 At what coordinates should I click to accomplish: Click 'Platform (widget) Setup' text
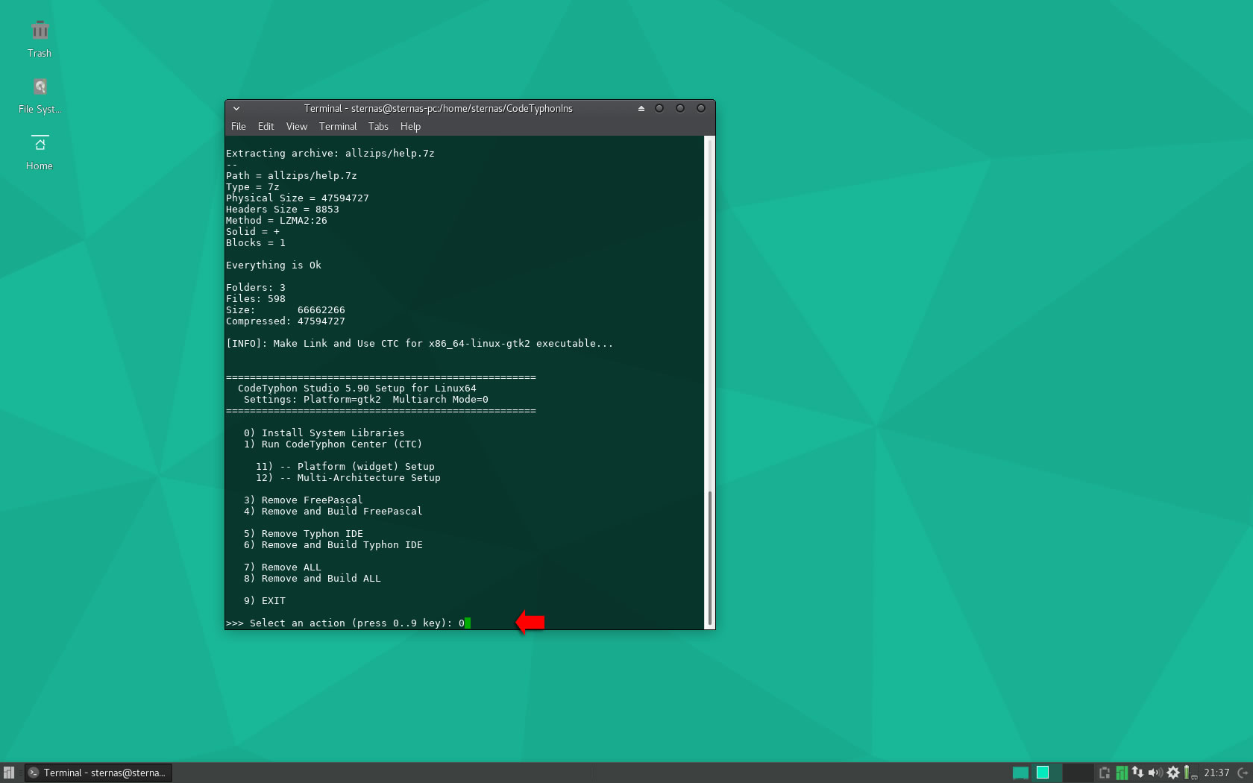click(365, 467)
